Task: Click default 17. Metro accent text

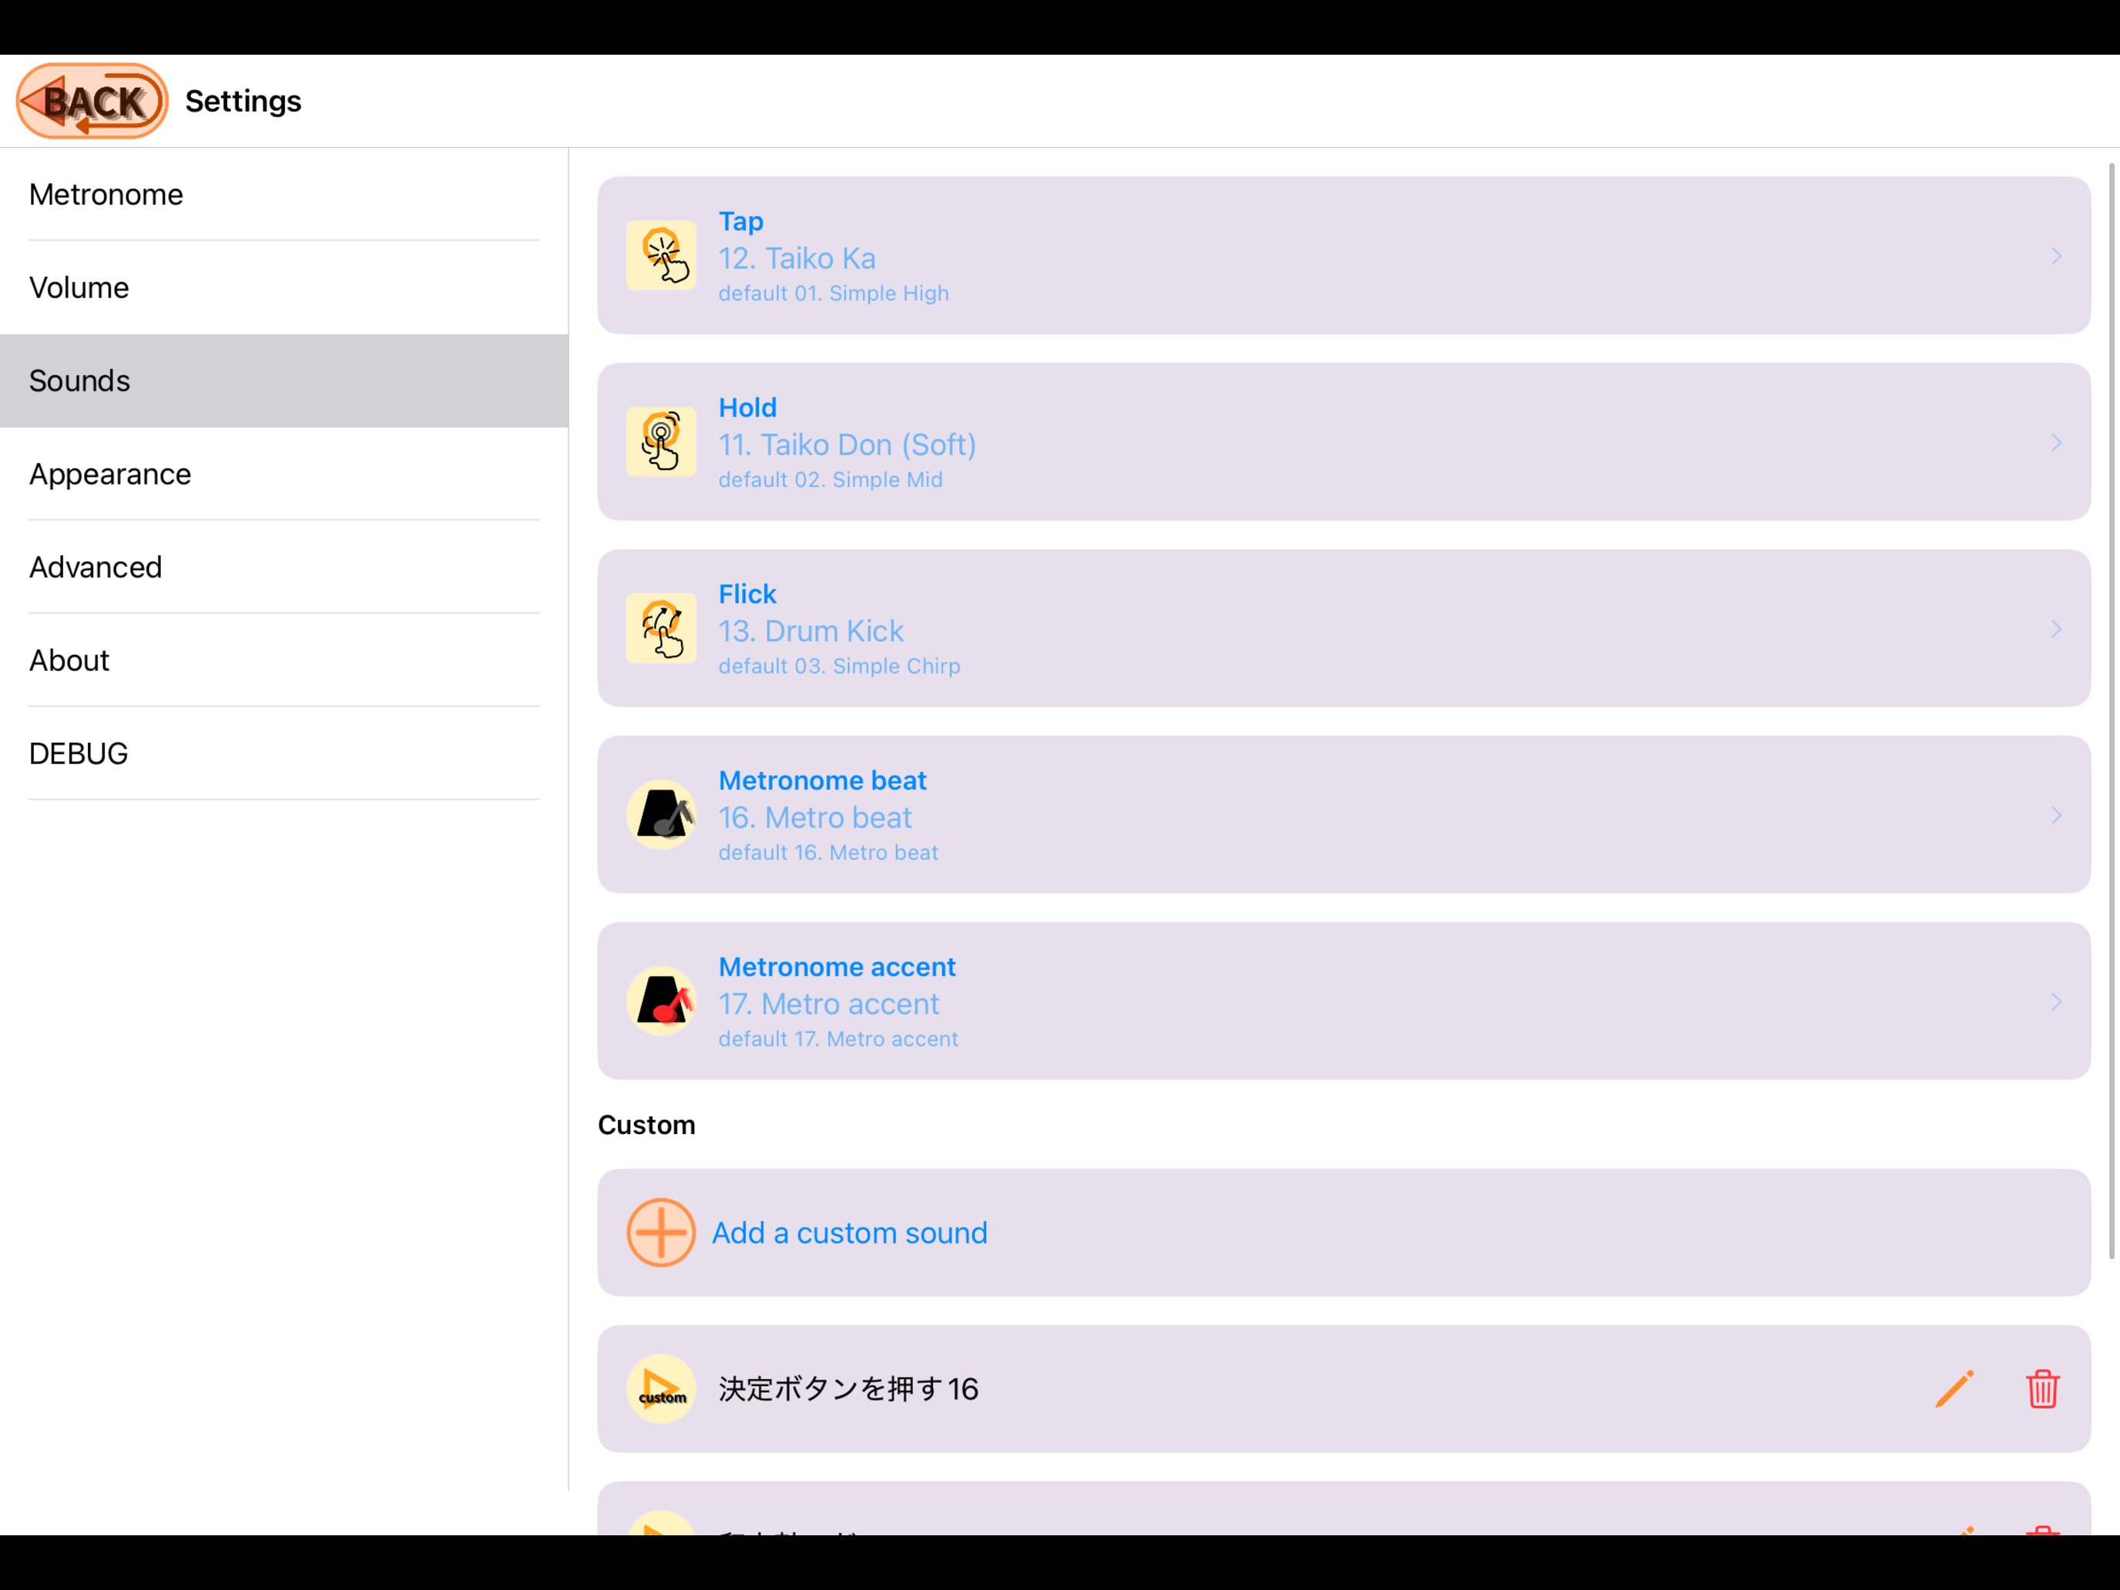Action: 839,1039
